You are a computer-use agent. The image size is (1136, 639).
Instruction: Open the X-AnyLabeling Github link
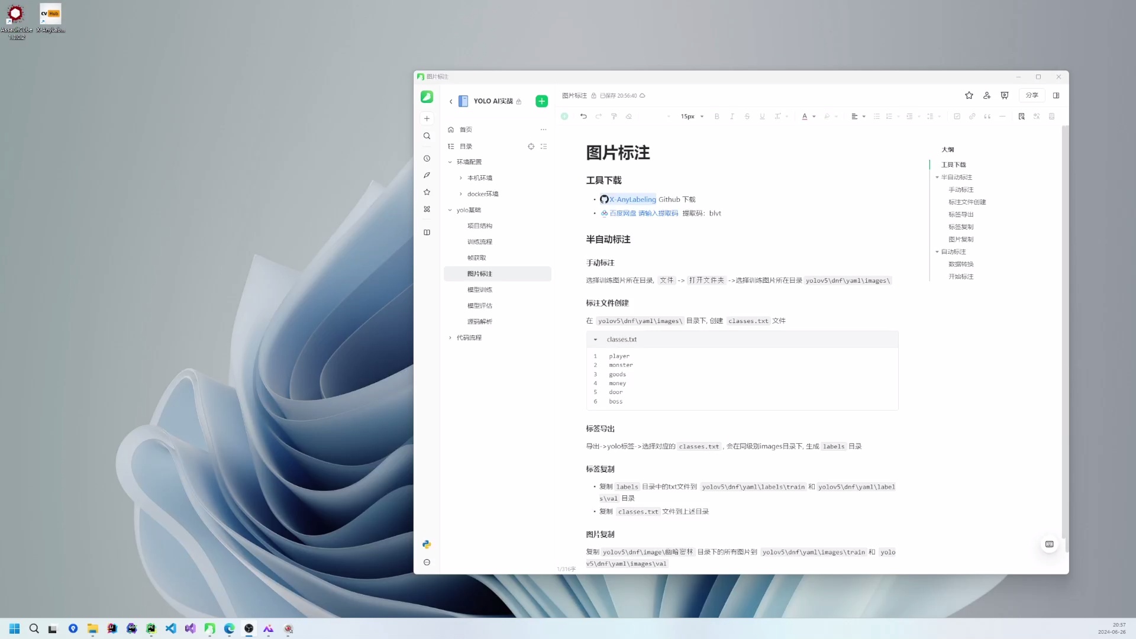point(632,199)
